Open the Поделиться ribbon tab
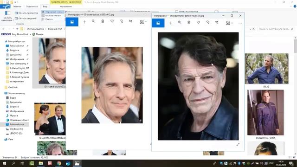The width and height of the screenshot is (297, 167). click(32, 6)
